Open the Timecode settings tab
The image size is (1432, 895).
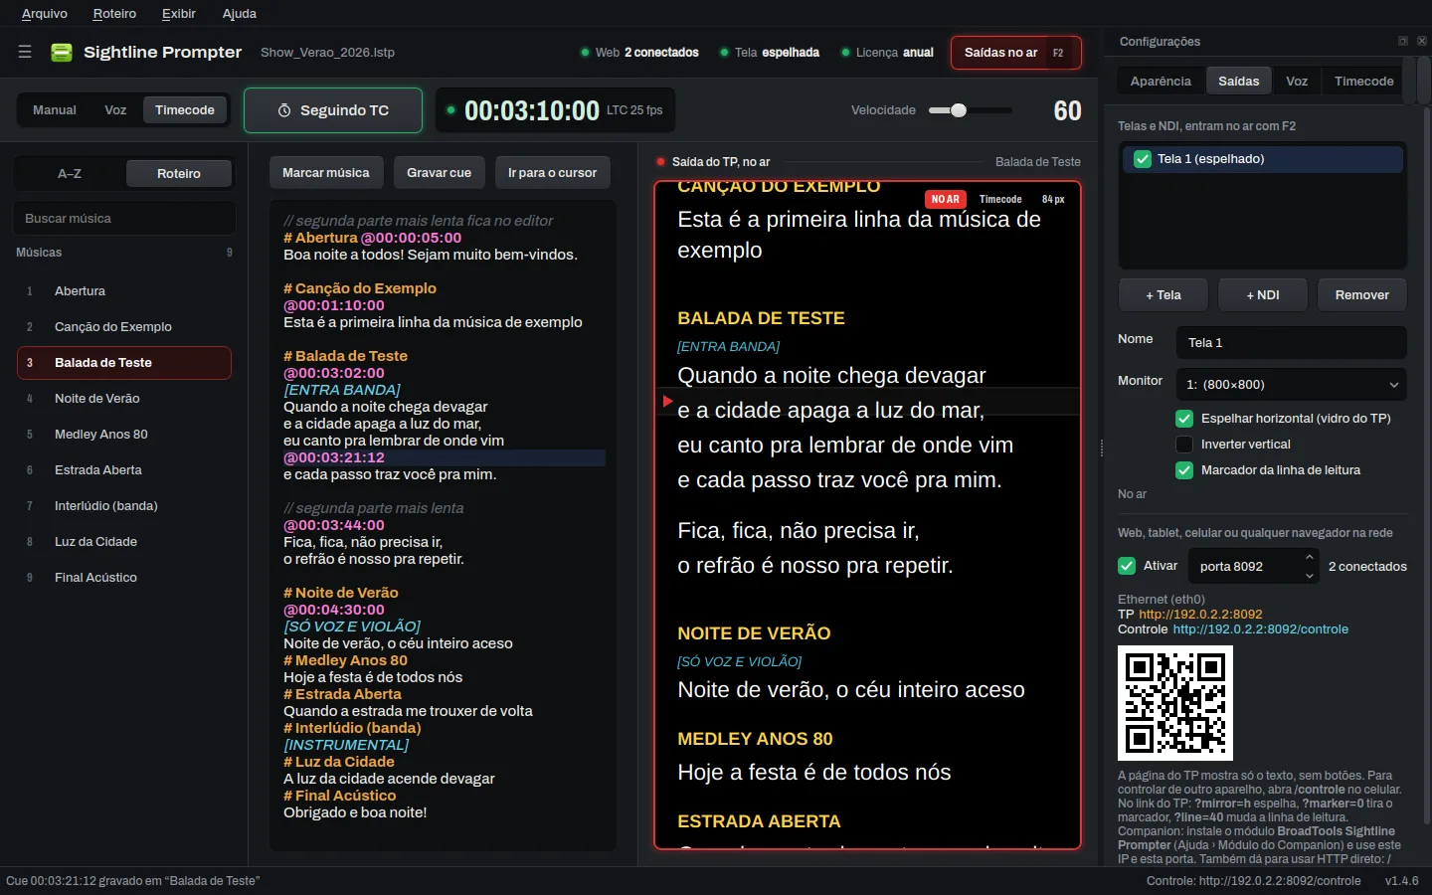[1364, 82]
